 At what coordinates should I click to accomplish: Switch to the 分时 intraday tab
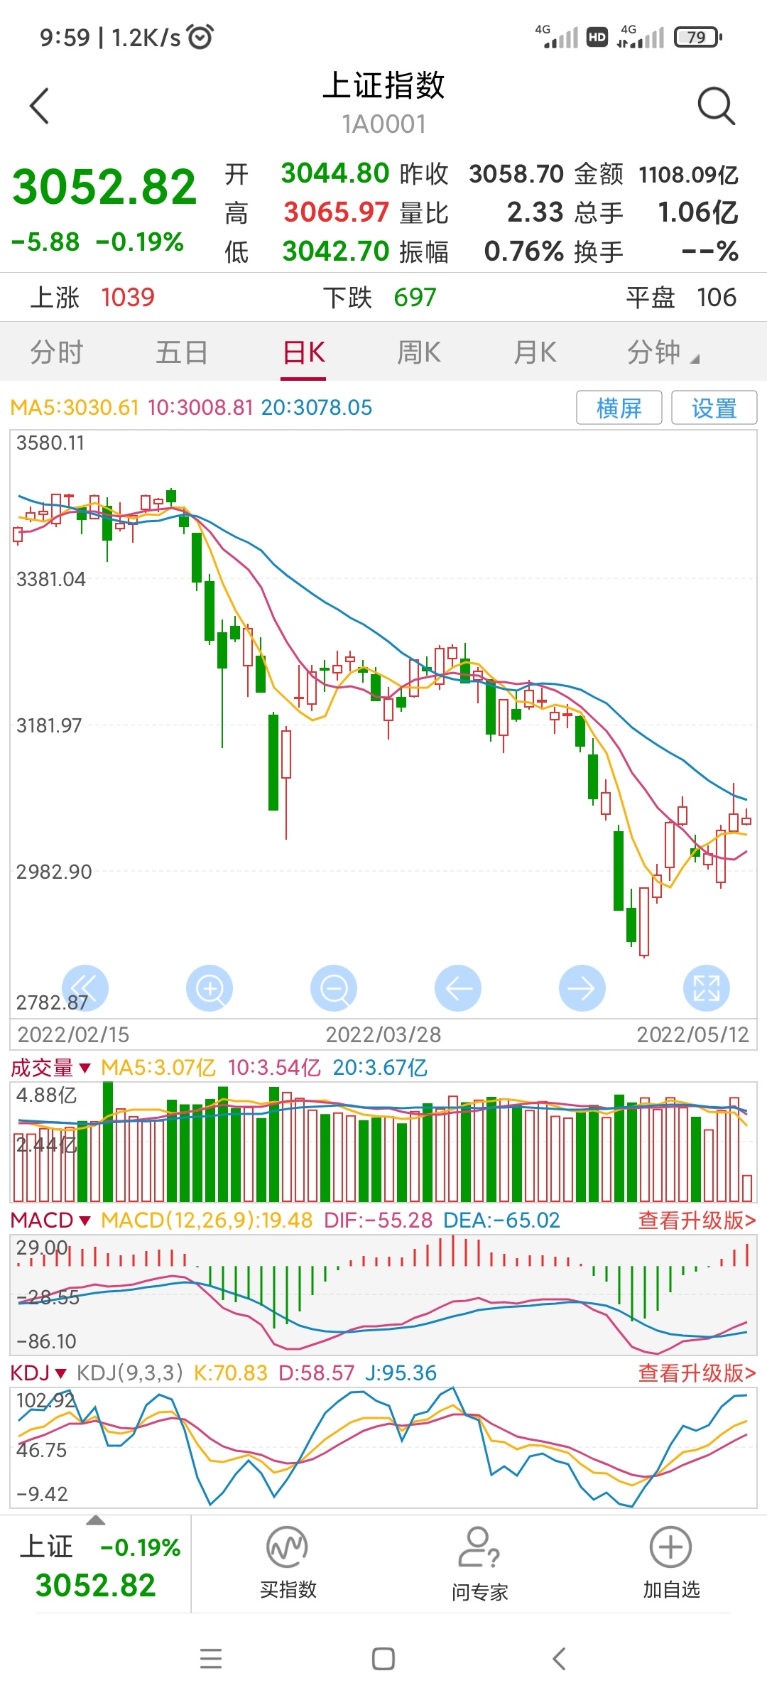(57, 352)
